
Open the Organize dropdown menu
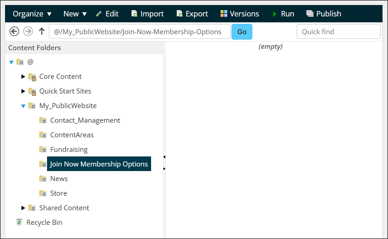32,14
